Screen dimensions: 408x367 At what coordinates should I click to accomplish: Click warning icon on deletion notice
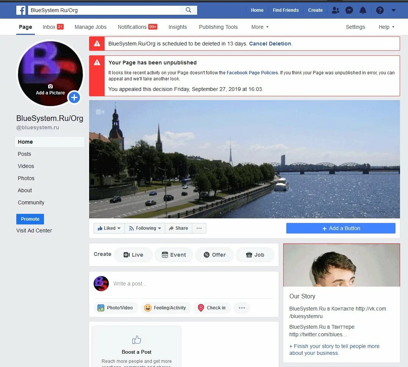click(x=97, y=44)
